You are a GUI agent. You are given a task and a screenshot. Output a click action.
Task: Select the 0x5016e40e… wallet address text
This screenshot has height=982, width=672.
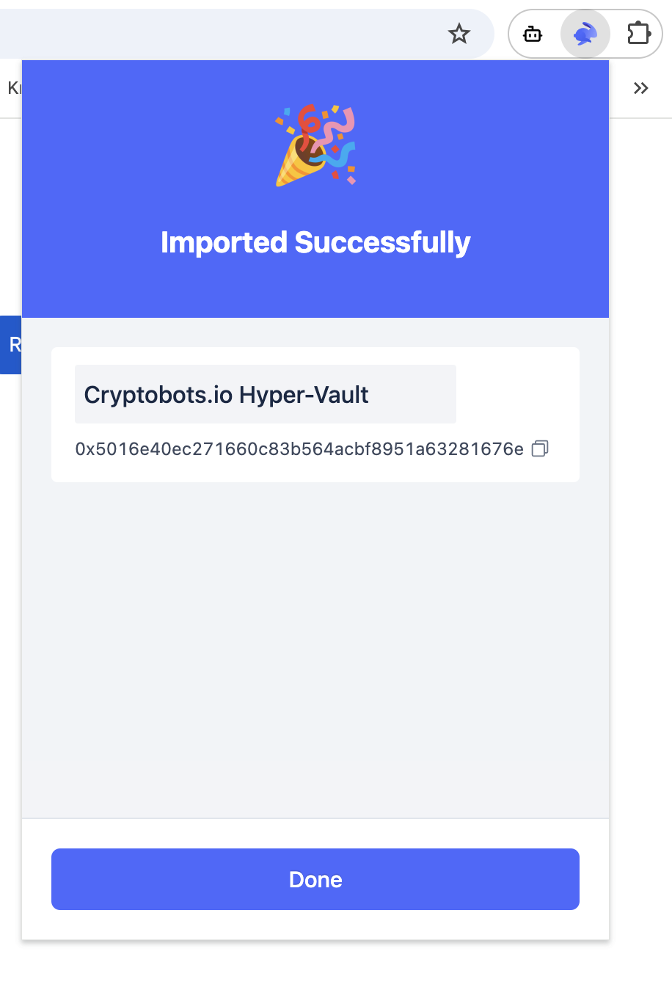pyautogui.click(x=299, y=448)
